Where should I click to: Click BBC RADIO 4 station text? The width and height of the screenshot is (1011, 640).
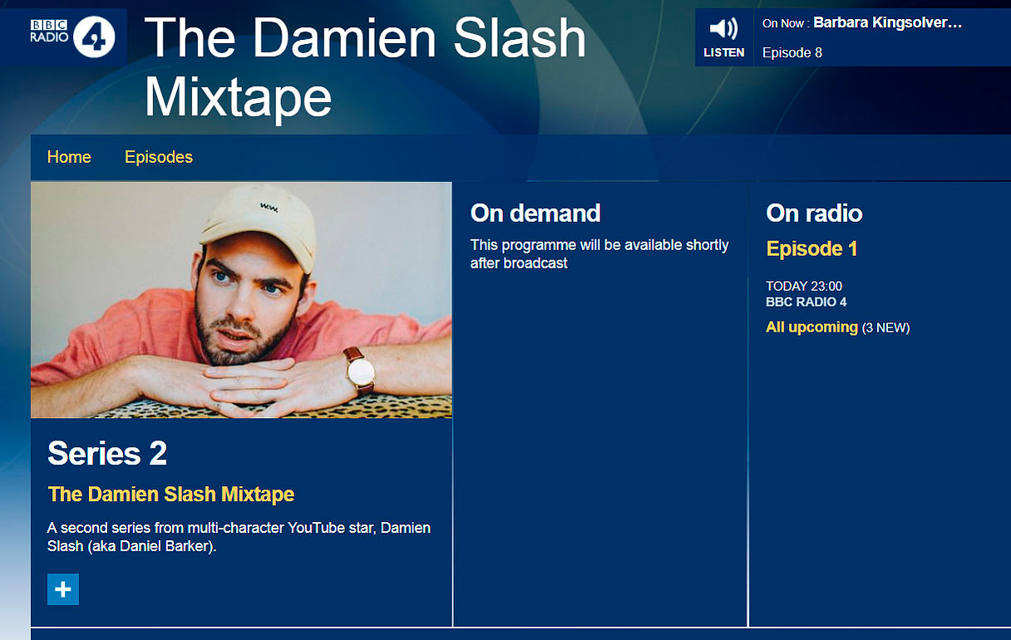[806, 303]
